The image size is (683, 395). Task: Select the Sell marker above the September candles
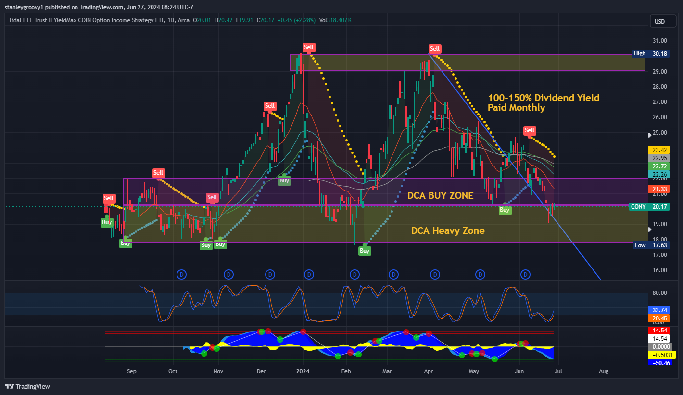coord(158,173)
